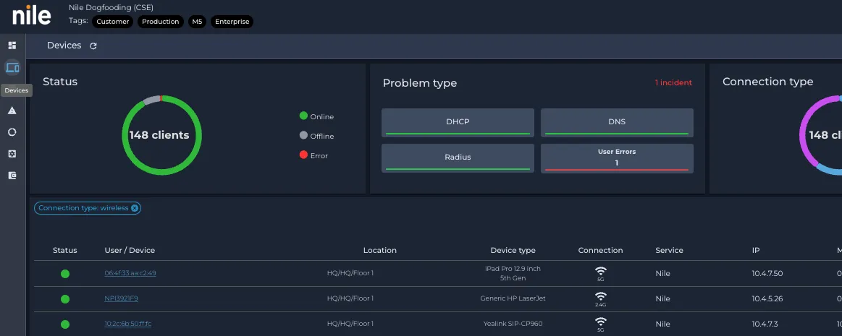This screenshot has width=842, height=336.
Task: Sort by User / Device column header
Action: 130,250
